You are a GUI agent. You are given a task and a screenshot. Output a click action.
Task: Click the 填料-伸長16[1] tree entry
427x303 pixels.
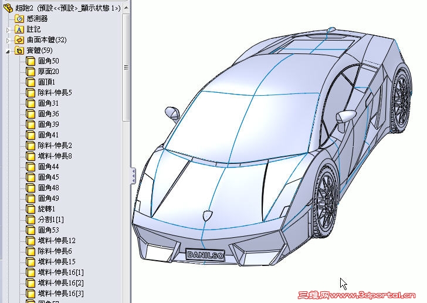coord(55,272)
